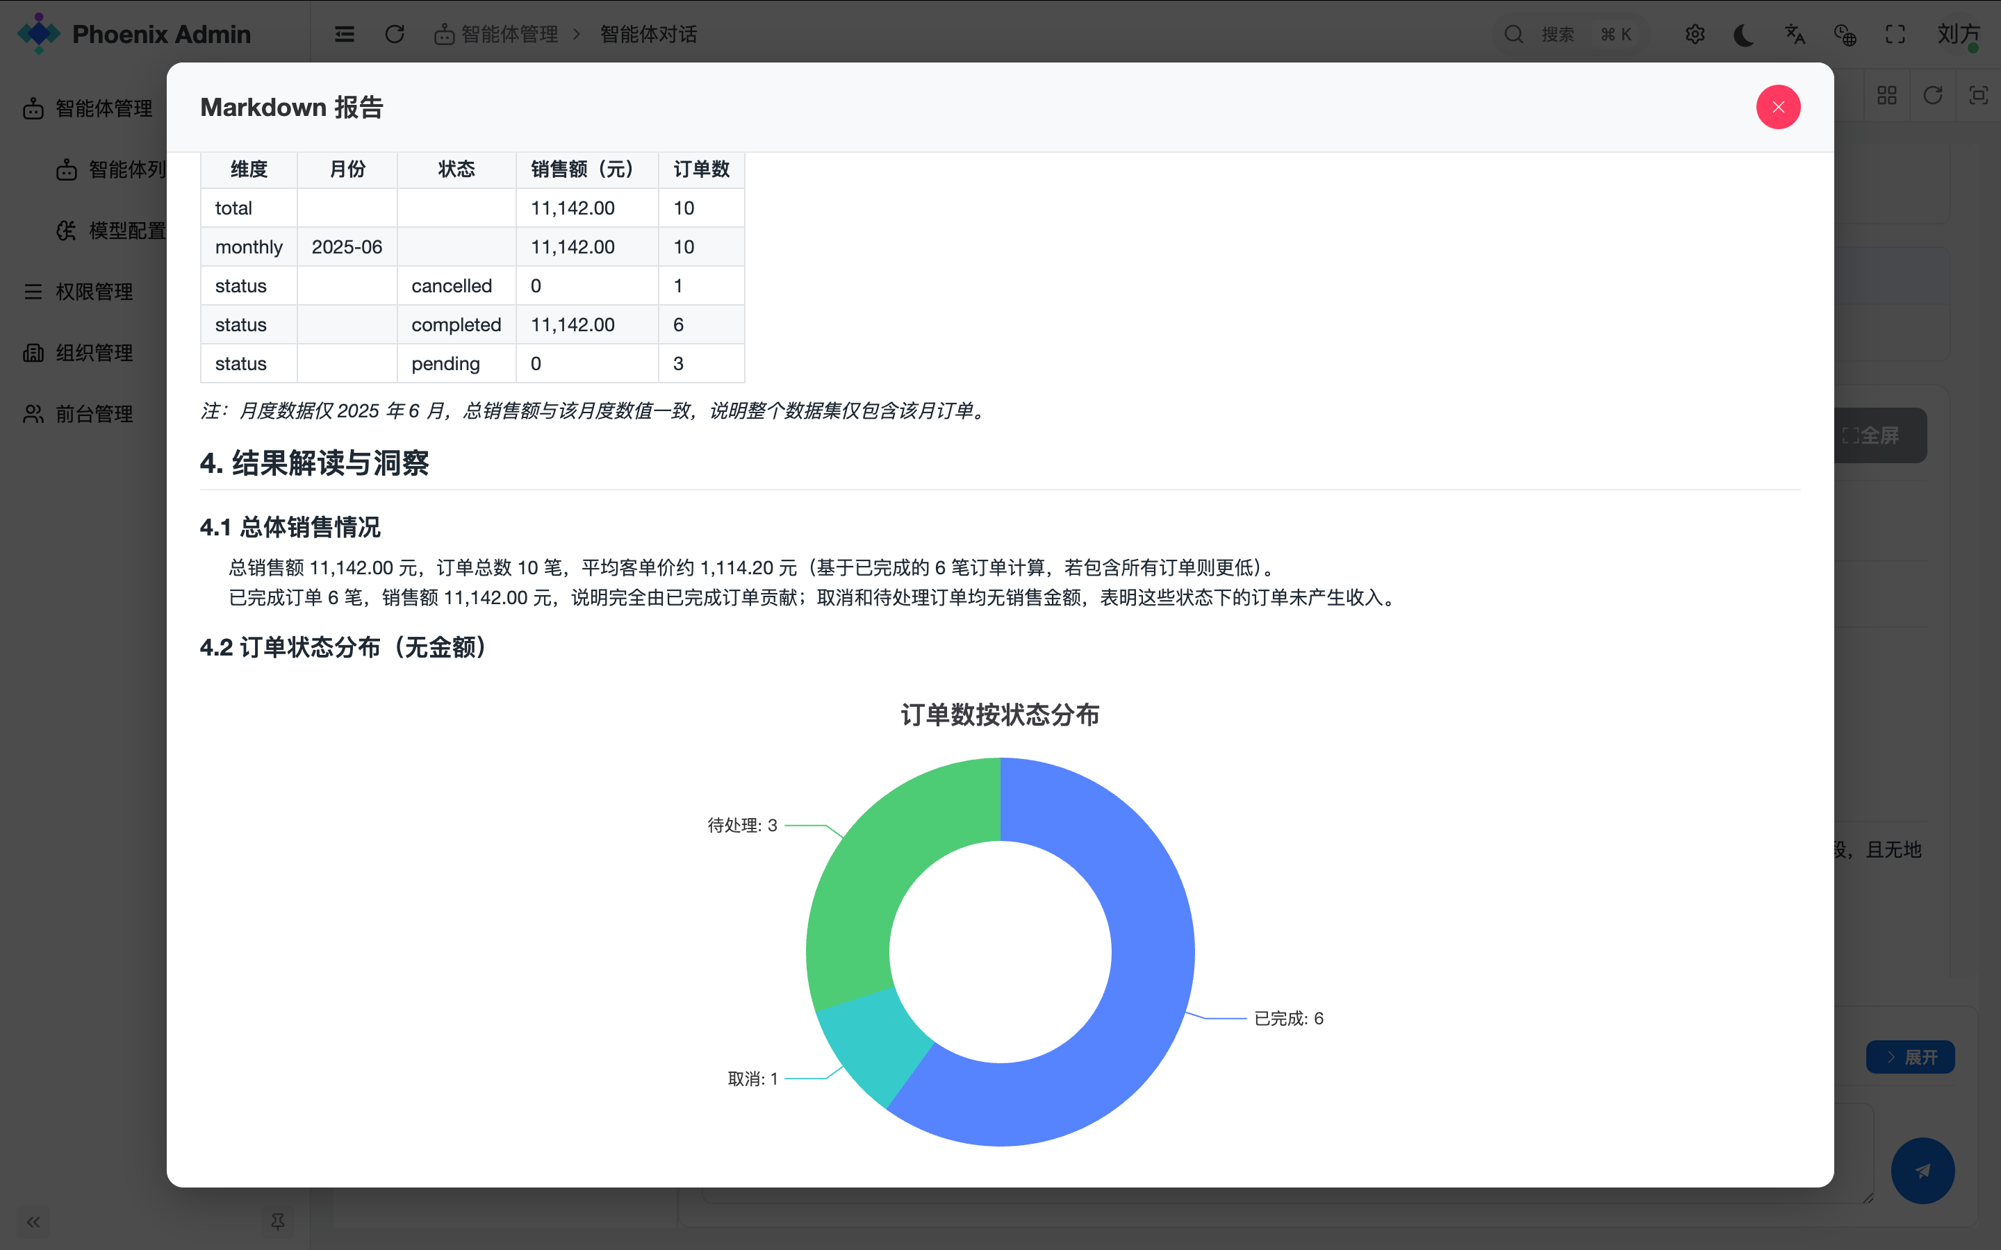Viewport: 2001px width, 1250px height.
Task: Click the 展开 button behind dialog
Action: (1910, 1056)
